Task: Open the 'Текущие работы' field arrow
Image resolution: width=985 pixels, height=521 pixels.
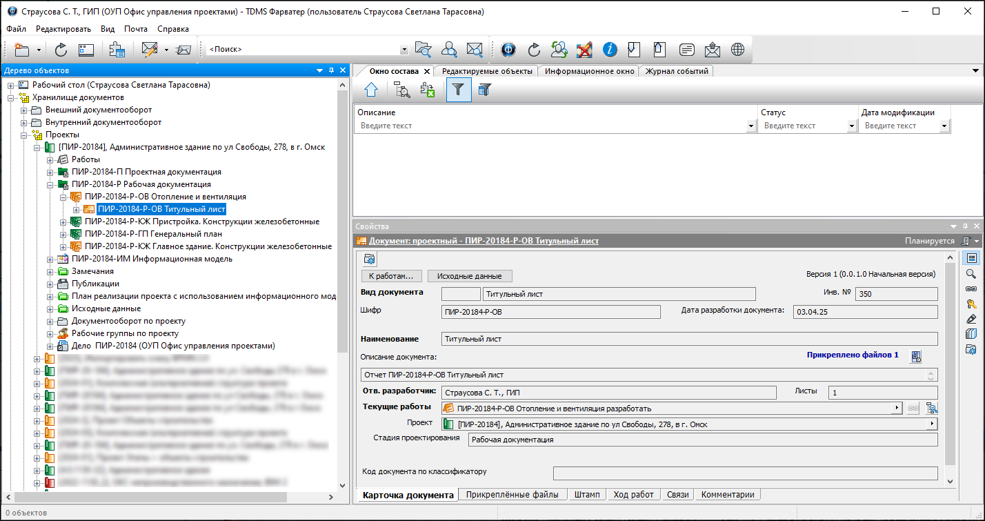Action: point(897,409)
